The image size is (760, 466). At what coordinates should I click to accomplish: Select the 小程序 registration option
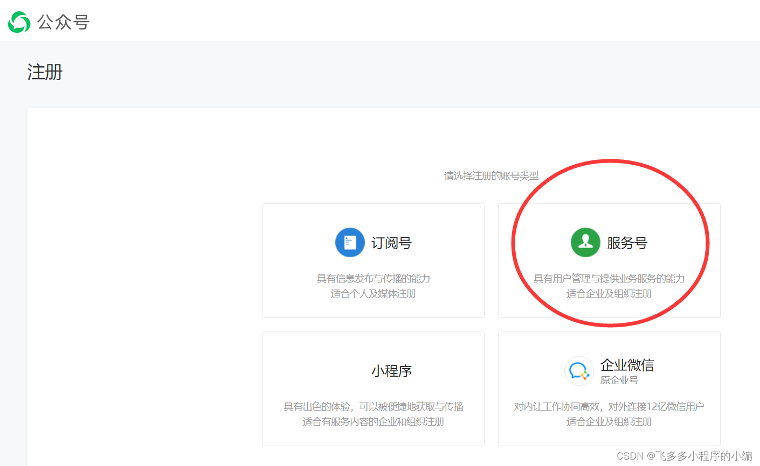392,371
